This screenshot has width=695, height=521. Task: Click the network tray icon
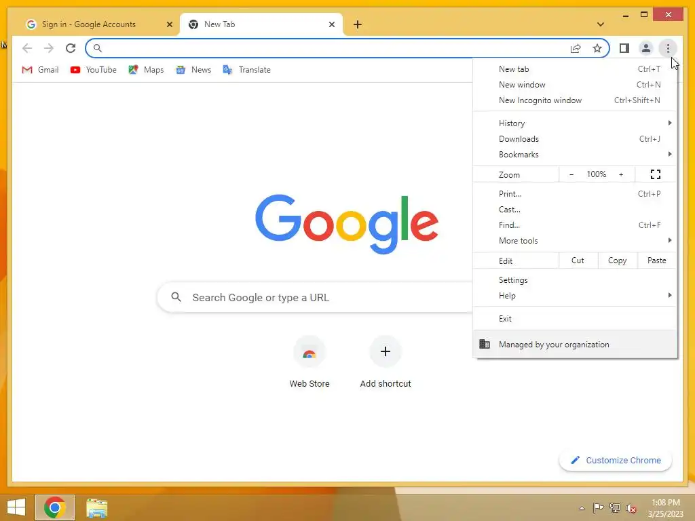[x=615, y=508]
